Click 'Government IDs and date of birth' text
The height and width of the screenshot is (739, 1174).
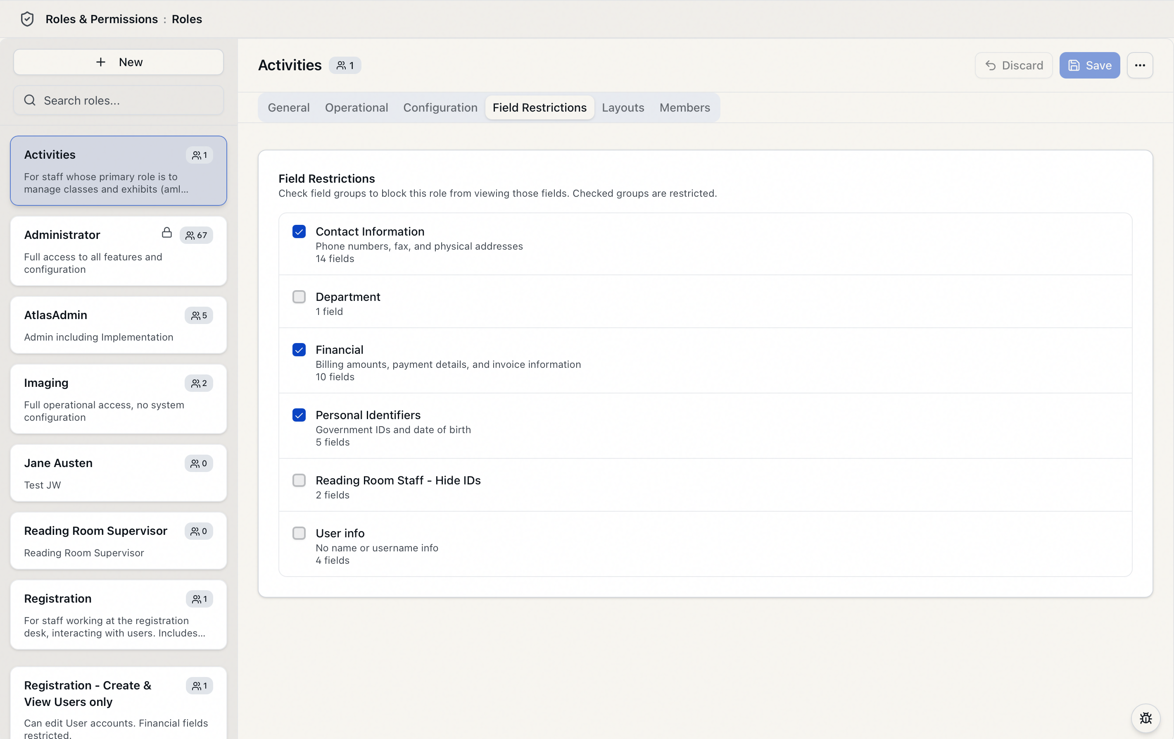pos(393,430)
